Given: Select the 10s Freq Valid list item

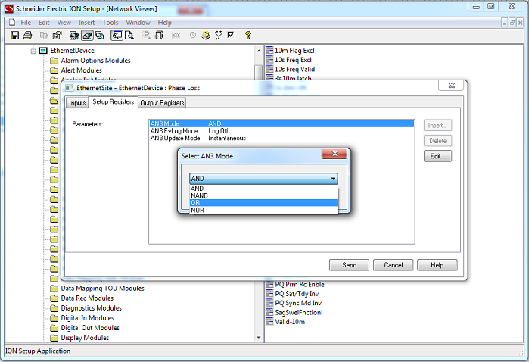Looking at the screenshot, I should coord(294,69).
